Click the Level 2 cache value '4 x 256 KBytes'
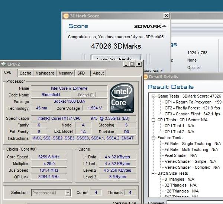Image resolution: width=223 pixels, height=204 pixels. point(117,170)
